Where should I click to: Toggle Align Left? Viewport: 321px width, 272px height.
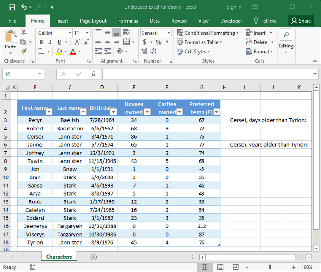coord(98,42)
